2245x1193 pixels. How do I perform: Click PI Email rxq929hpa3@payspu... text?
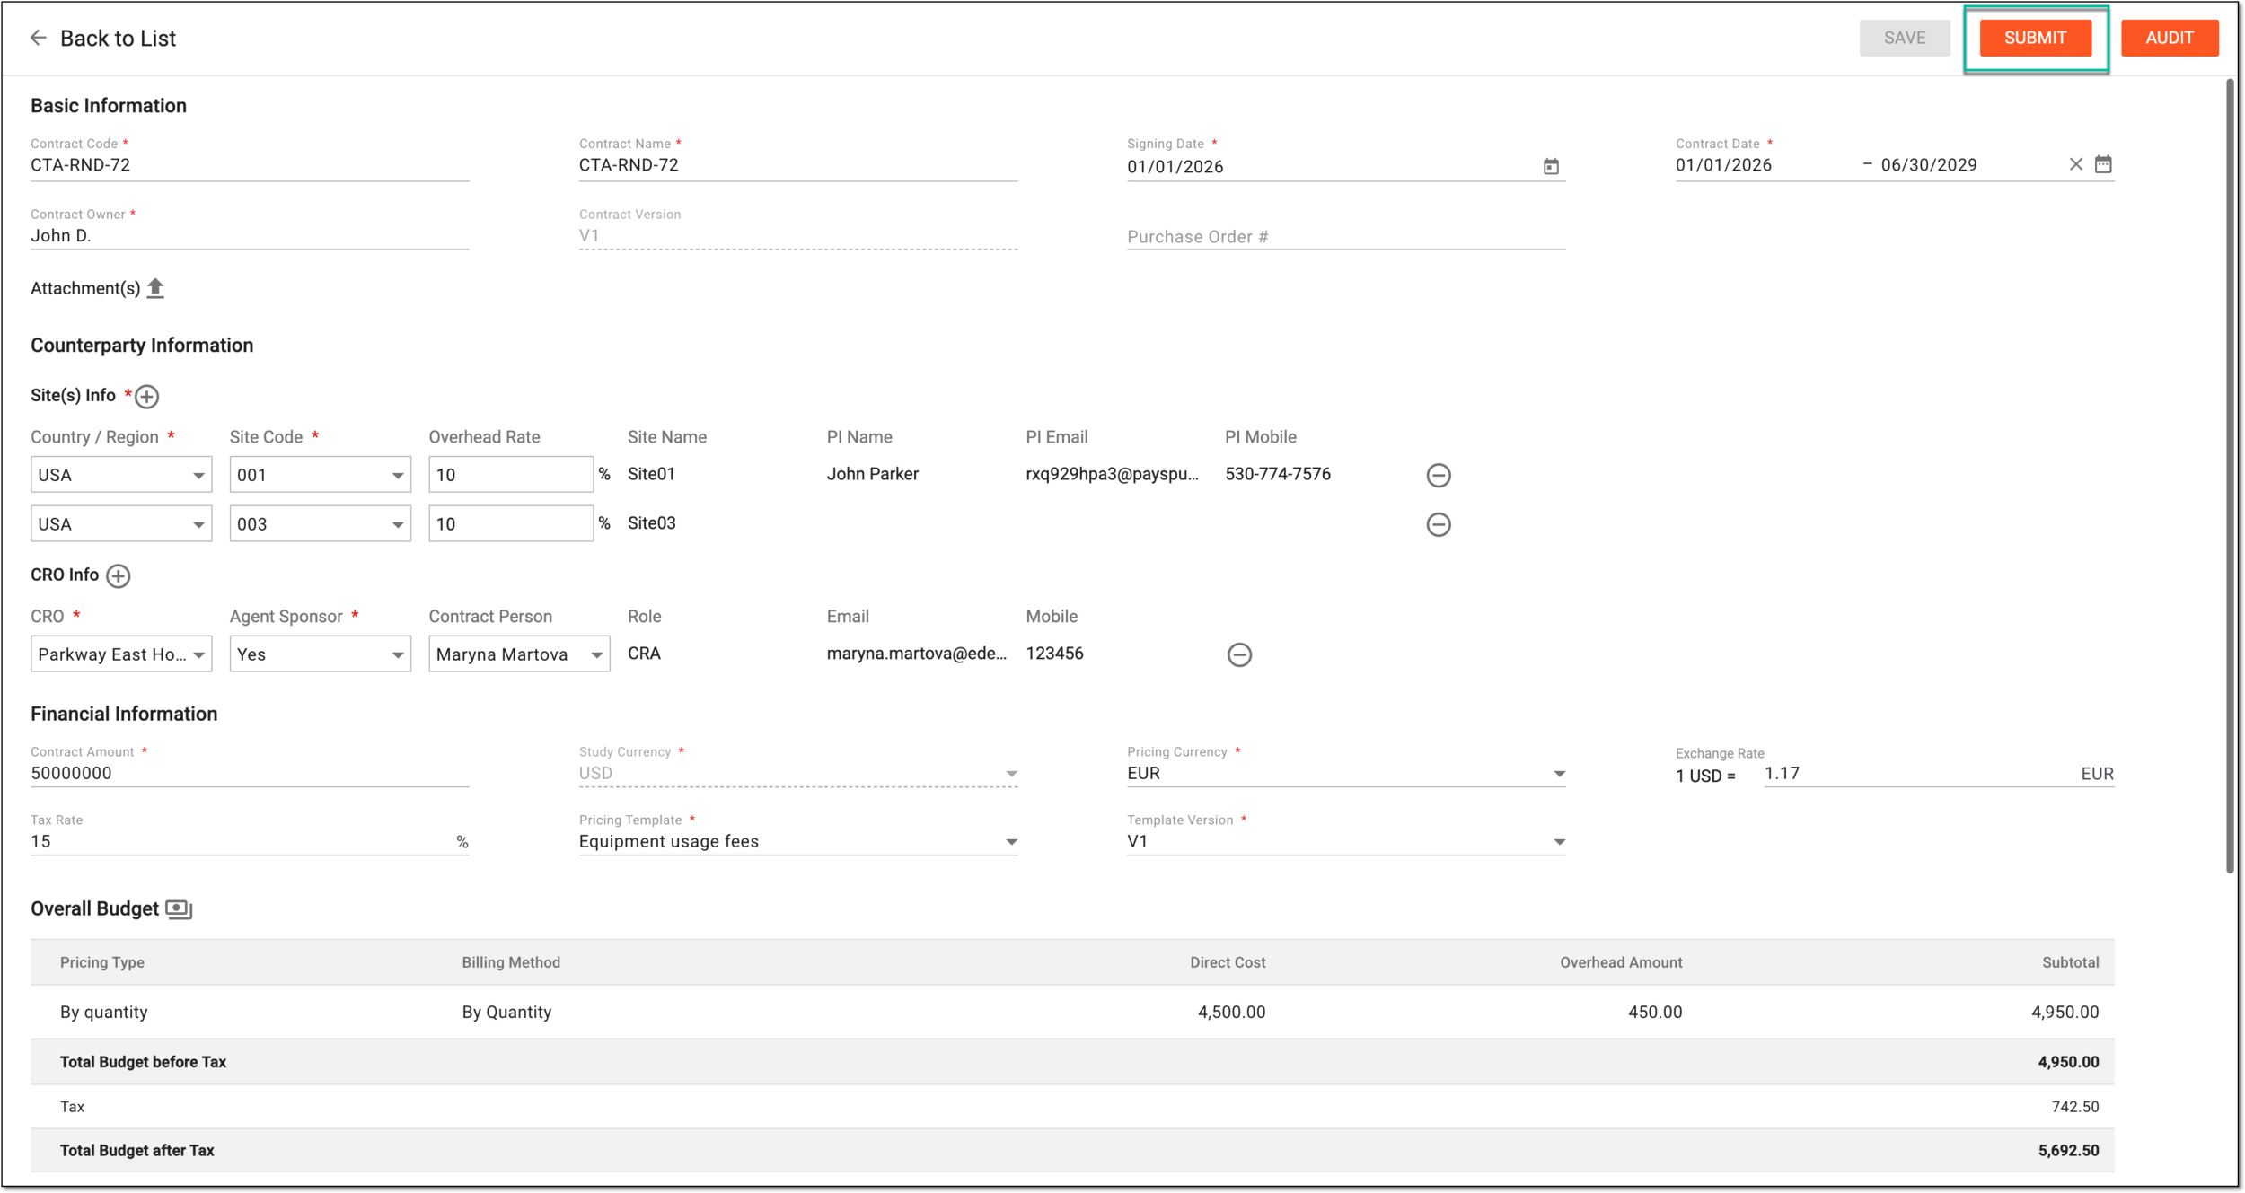coord(1112,474)
